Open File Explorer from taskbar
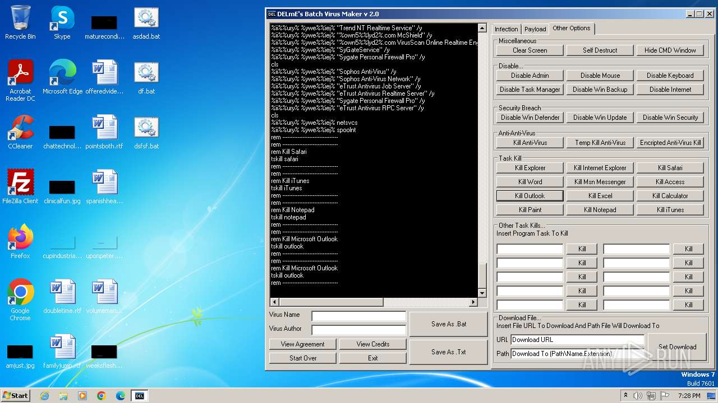The height and width of the screenshot is (403, 718). (x=63, y=396)
